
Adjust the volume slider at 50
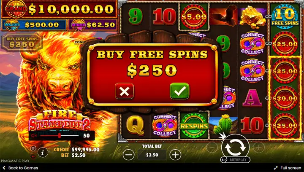(60, 136)
